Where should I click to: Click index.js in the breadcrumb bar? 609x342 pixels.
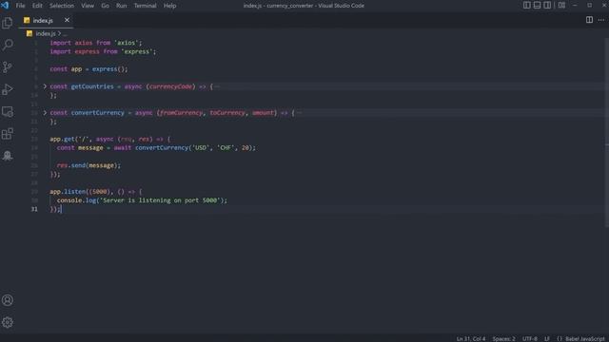[x=46, y=34]
